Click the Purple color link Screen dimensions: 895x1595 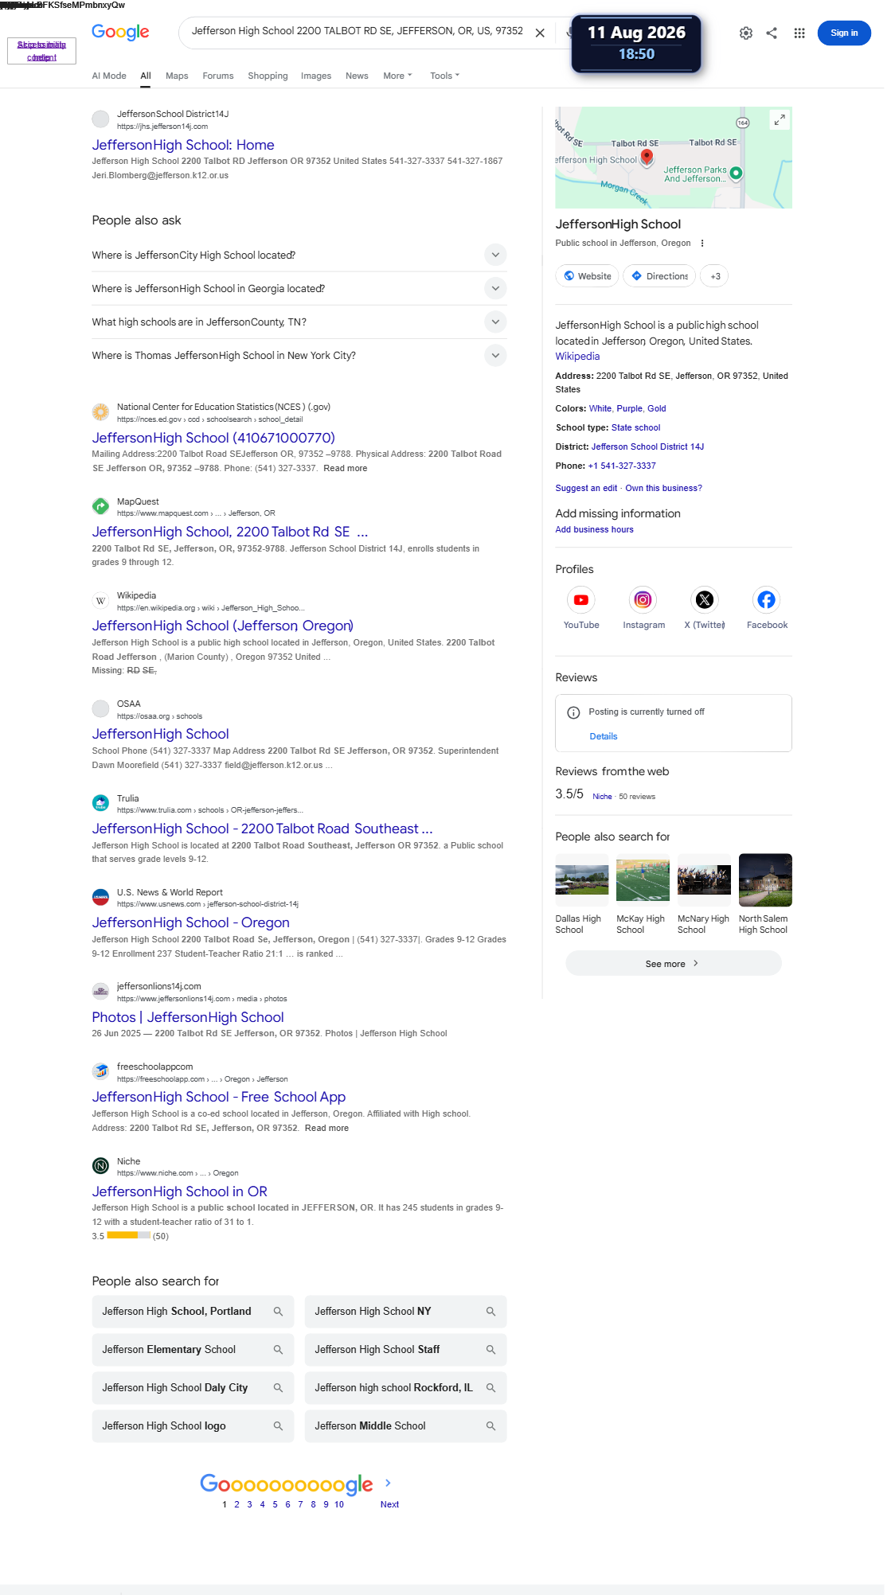click(629, 409)
